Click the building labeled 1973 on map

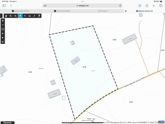tap(76, 60)
